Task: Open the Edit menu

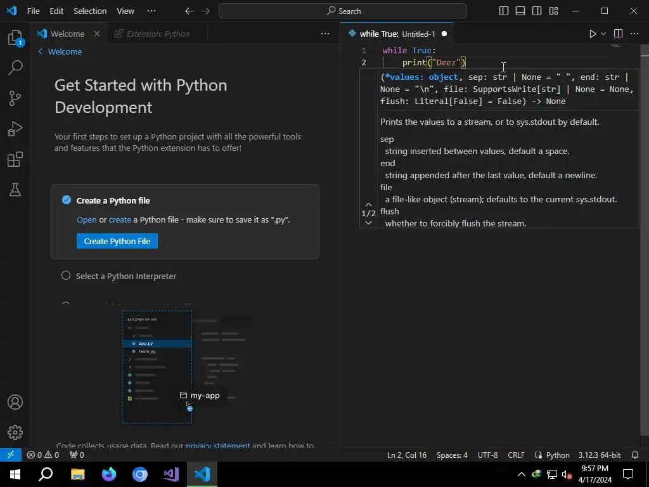Action: pos(56,11)
